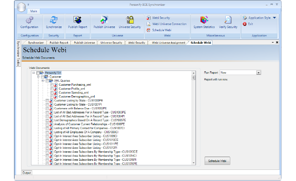Open the Configuration tool in ribbon
This screenshot has width=296, height=181.
(29, 22)
